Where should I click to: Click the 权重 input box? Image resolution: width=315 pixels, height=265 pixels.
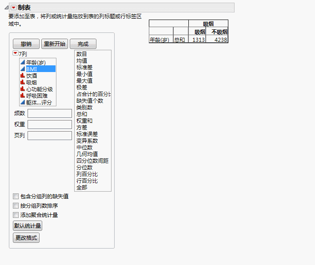(50, 124)
